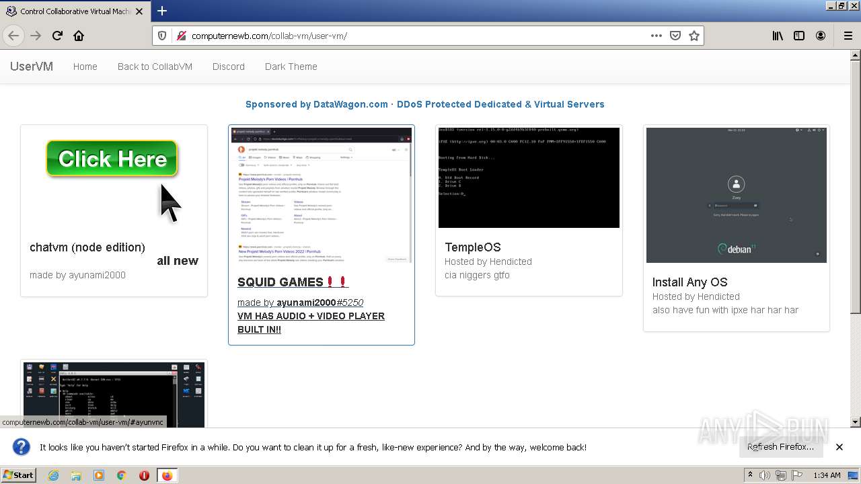The image size is (861, 484).
Task: Go Back to CollabVM
Action: (155, 67)
